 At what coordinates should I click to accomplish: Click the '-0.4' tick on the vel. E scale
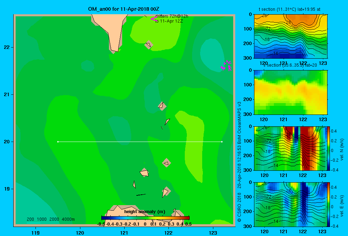tap(334, 226)
